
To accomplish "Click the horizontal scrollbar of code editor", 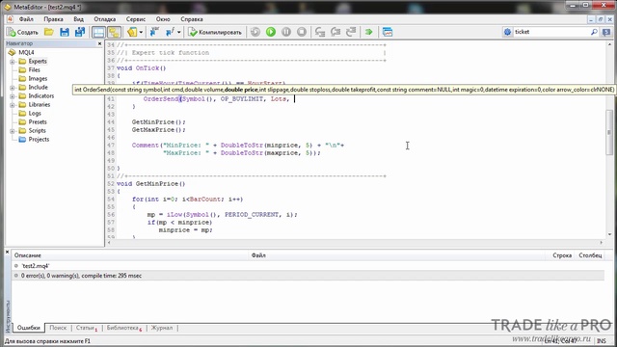I will click(355, 242).
